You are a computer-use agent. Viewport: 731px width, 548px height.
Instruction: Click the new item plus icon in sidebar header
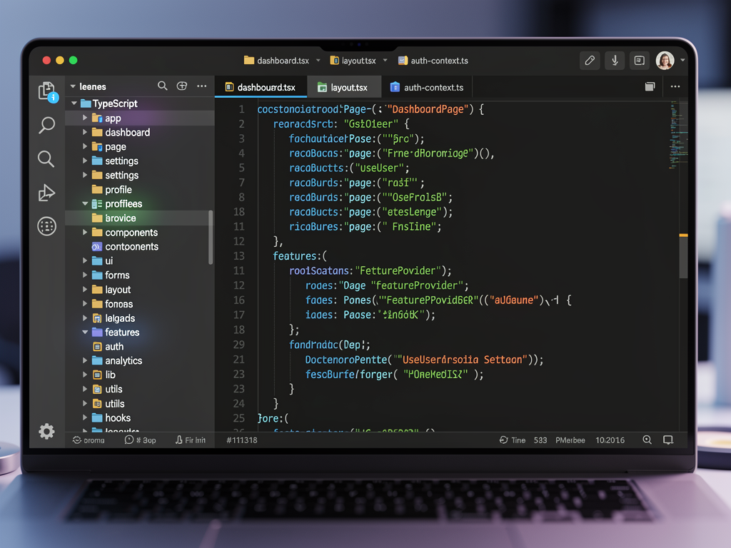pyautogui.click(x=182, y=86)
